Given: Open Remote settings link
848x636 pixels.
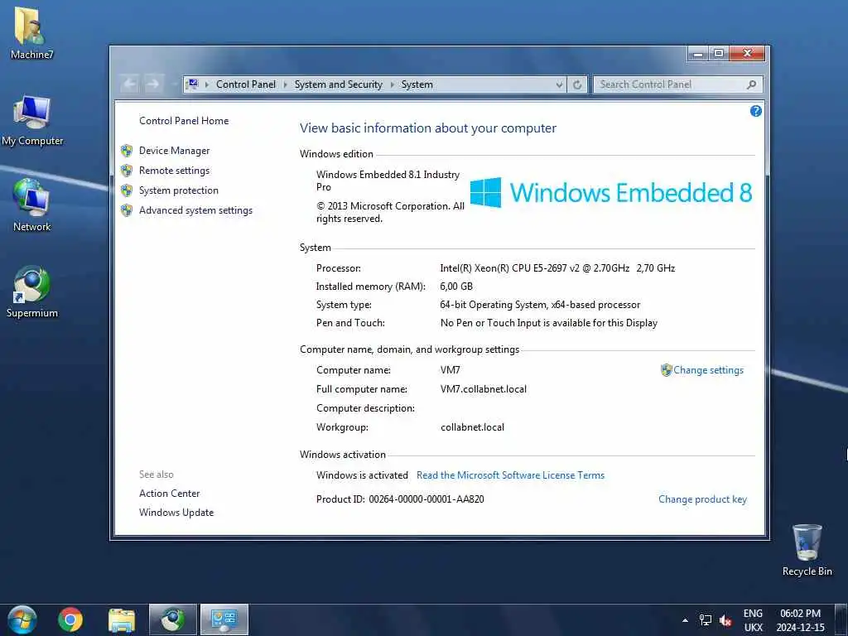Looking at the screenshot, I should click(x=174, y=171).
